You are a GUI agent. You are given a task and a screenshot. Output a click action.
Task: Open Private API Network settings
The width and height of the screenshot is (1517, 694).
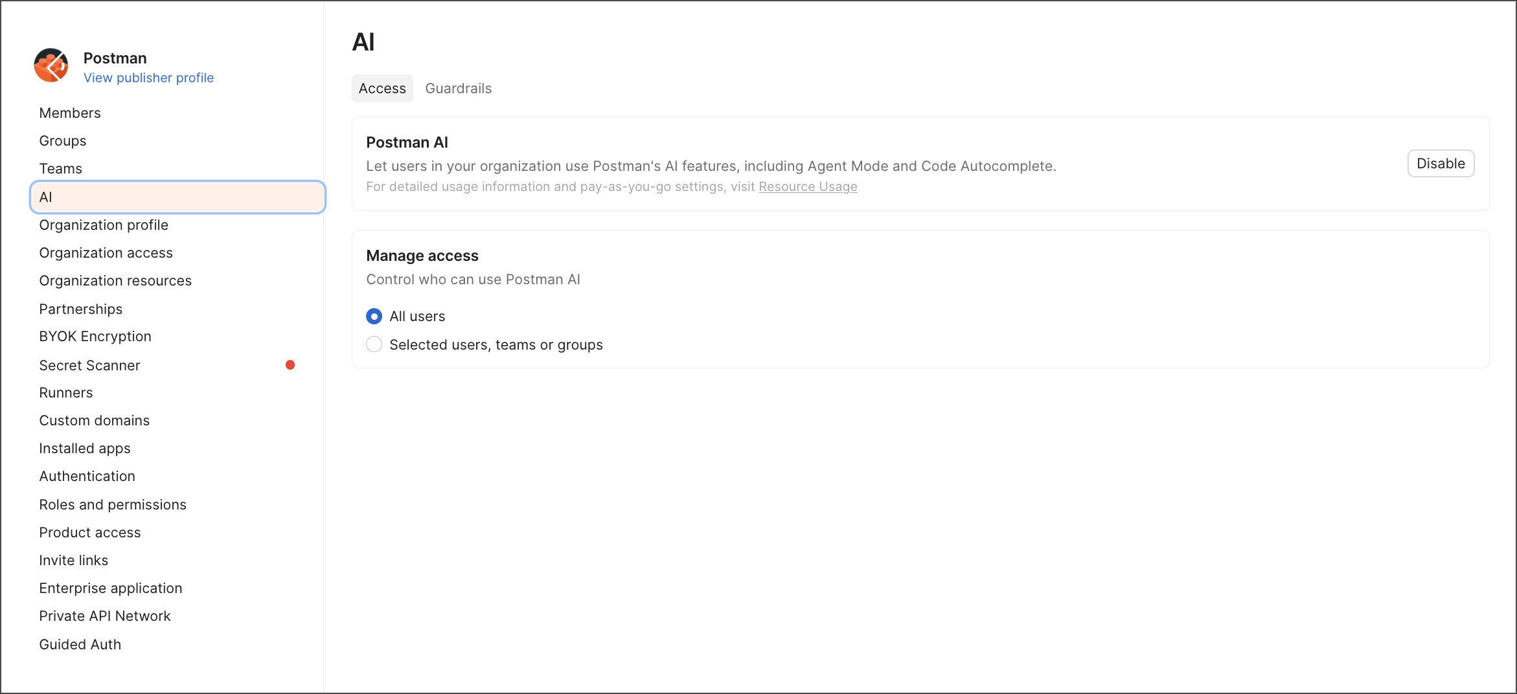(105, 616)
